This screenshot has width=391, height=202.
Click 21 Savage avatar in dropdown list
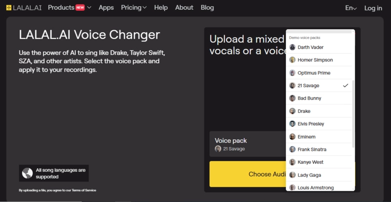coord(292,85)
